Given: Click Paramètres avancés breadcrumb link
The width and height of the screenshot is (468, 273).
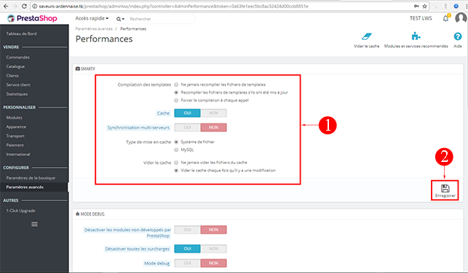Looking at the screenshot, I should point(94,29).
